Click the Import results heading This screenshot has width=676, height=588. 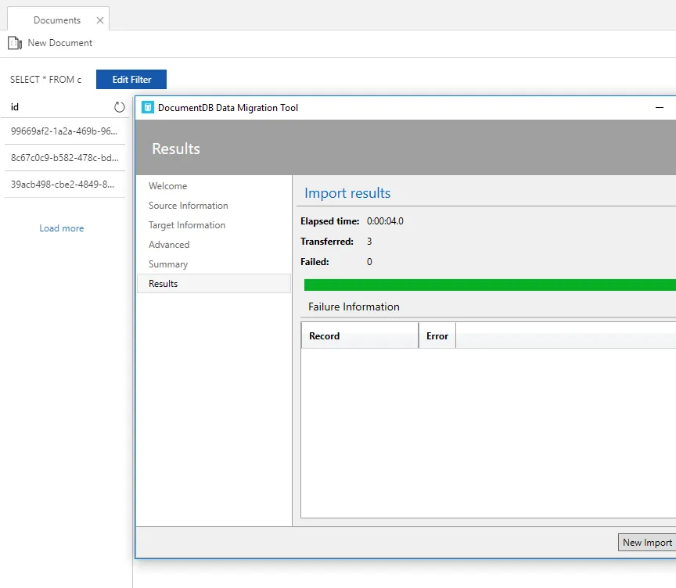[347, 193]
